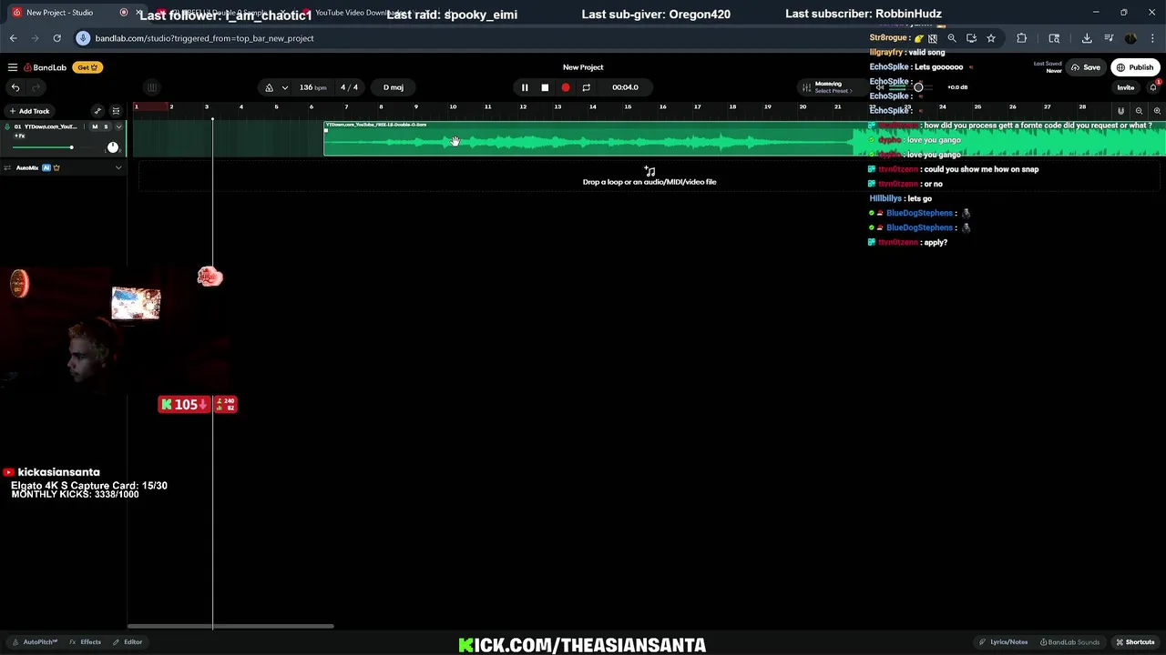The height and width of the screenshot is (655, 1166).
Task: Expand track 01 options chevron
Action: point(118,126)
